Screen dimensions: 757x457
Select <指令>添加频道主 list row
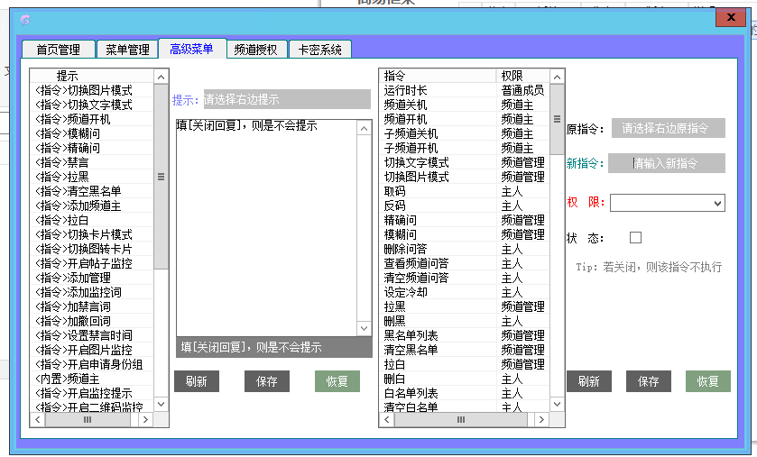(92, 206)
